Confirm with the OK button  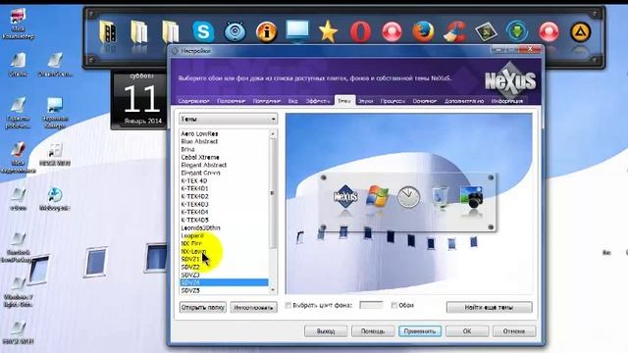pos(467,331)
